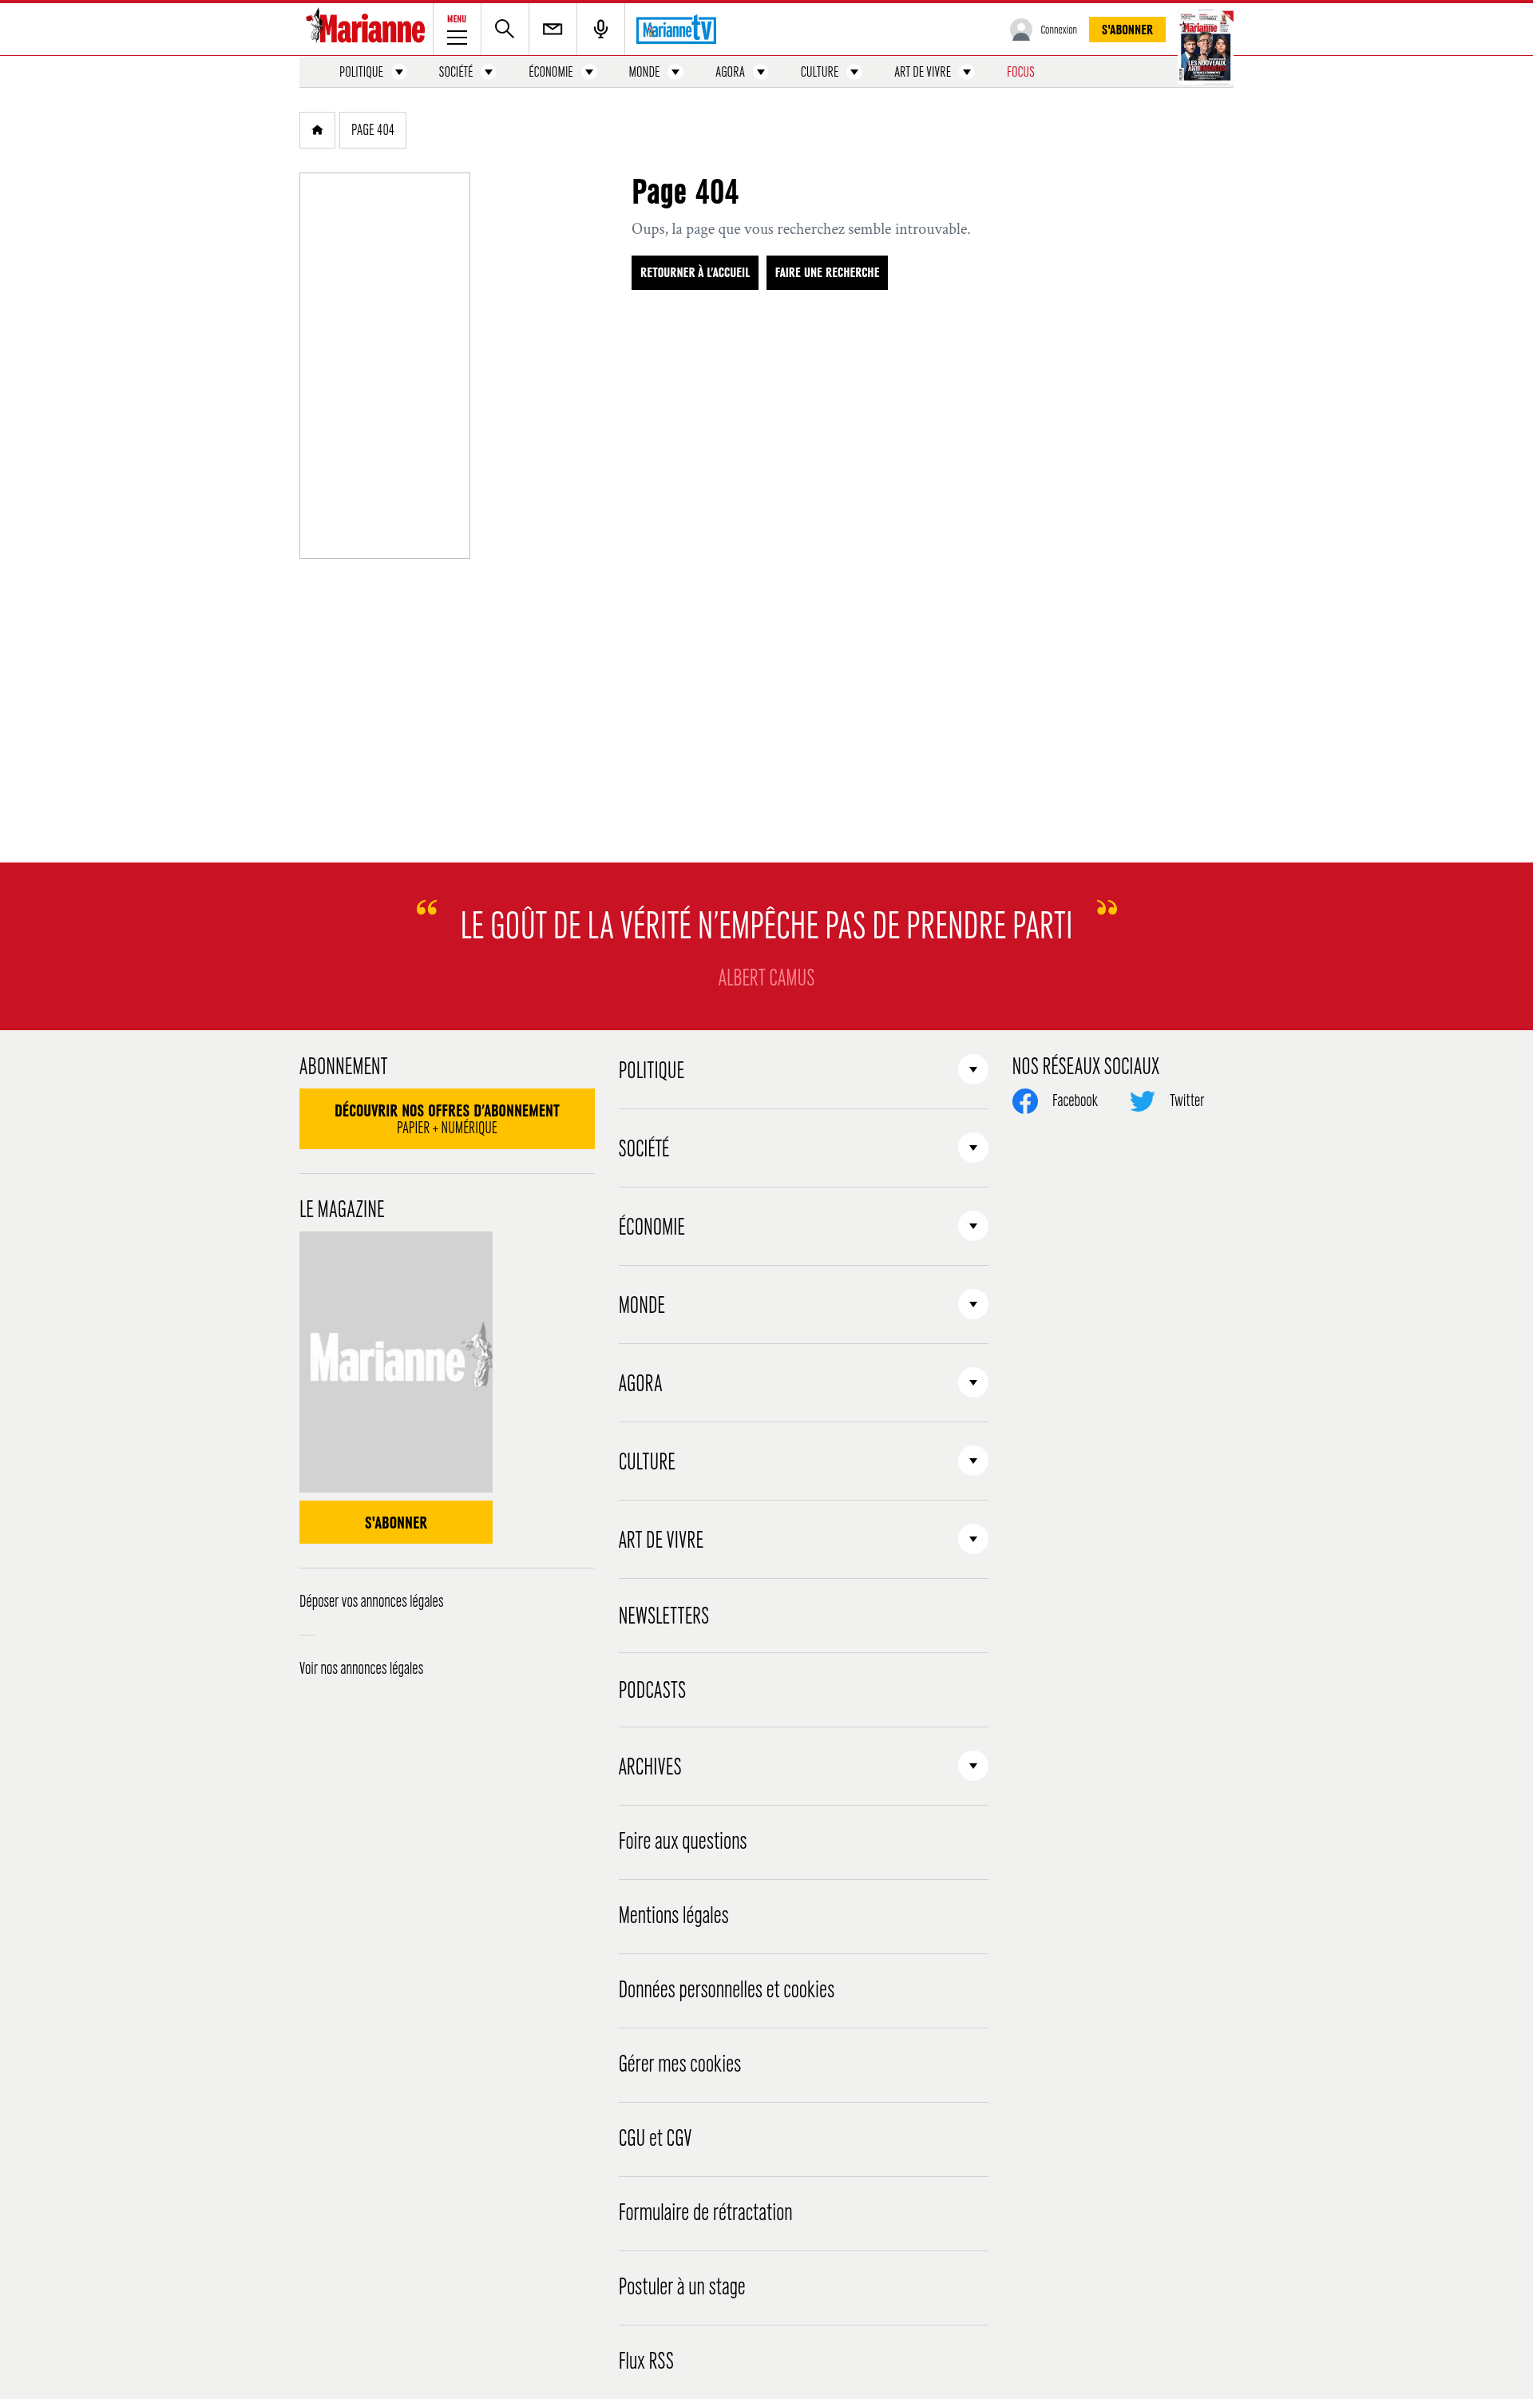Expand Politique dropdown in top nav
1533x2399 pixels.
point(399,72)
